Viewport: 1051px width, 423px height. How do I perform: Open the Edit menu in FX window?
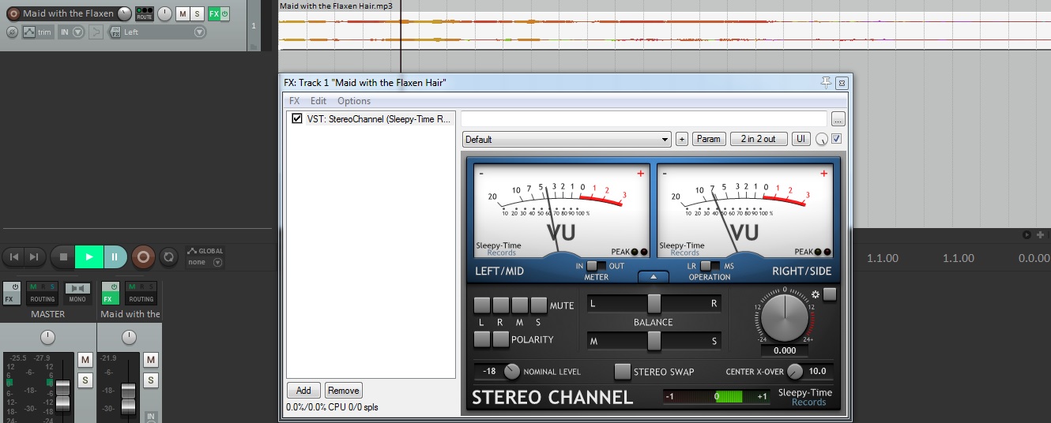coord(318,101)
